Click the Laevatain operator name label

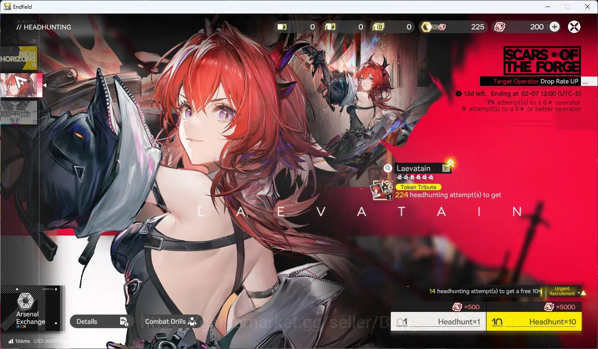pos(414,168)
